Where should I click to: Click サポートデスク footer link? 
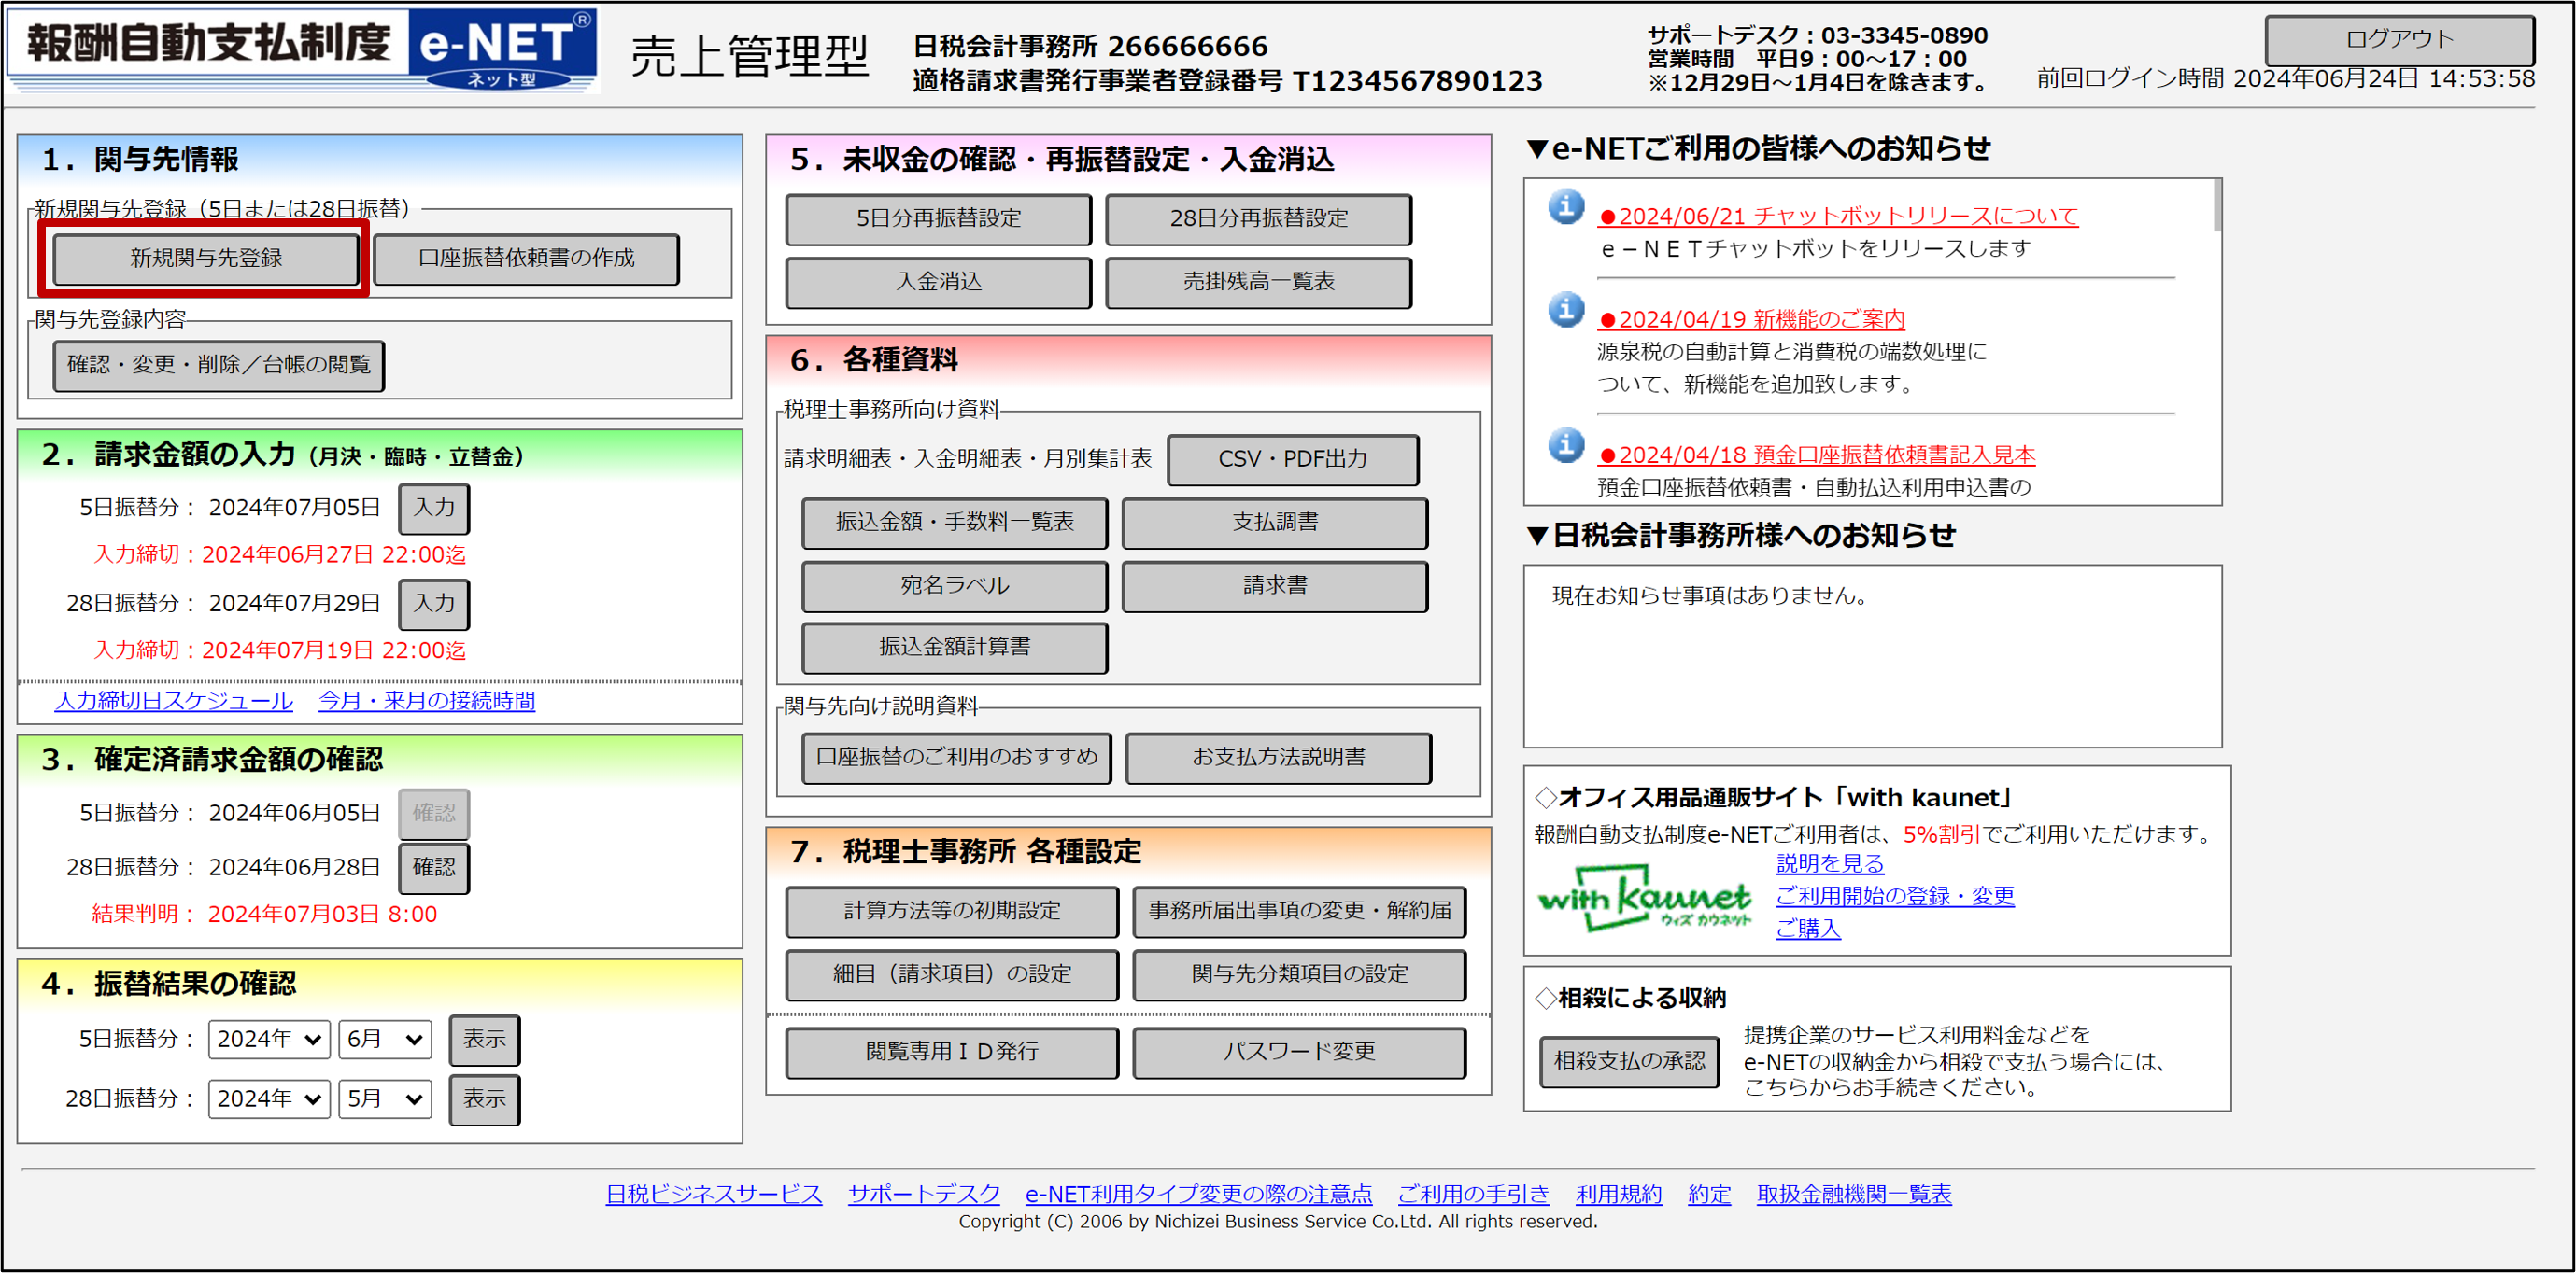923,1194
